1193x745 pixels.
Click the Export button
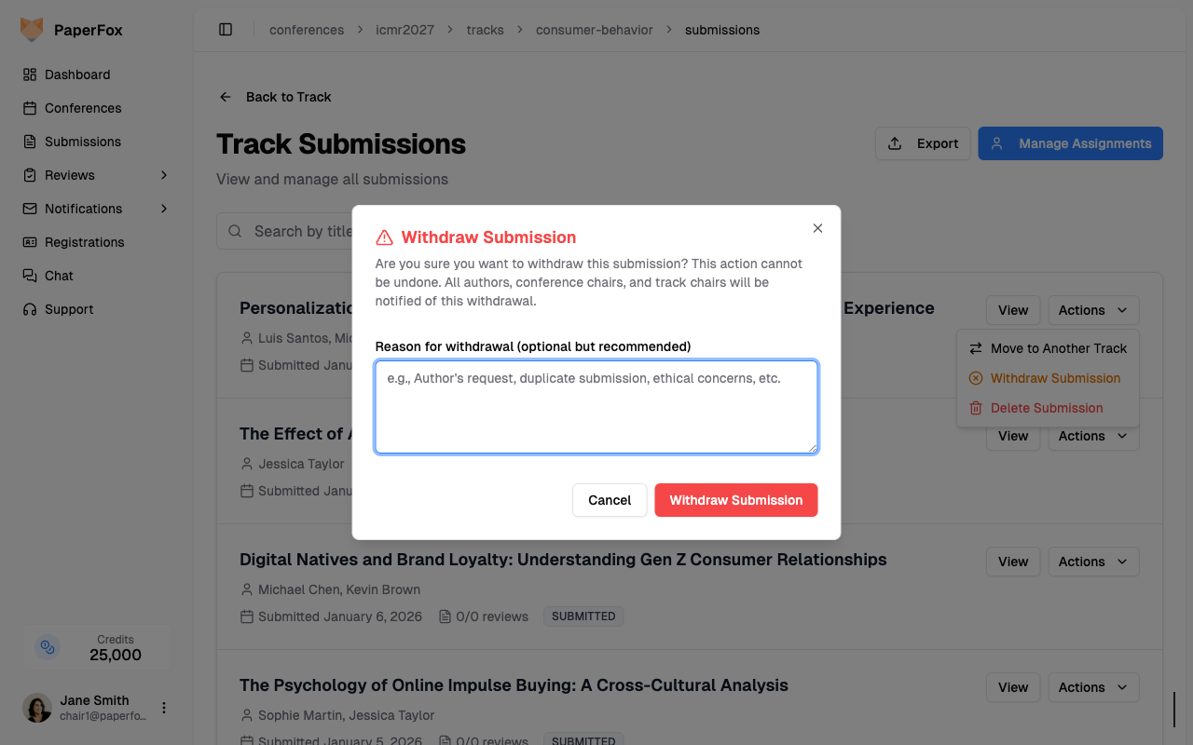click(923, 143)
